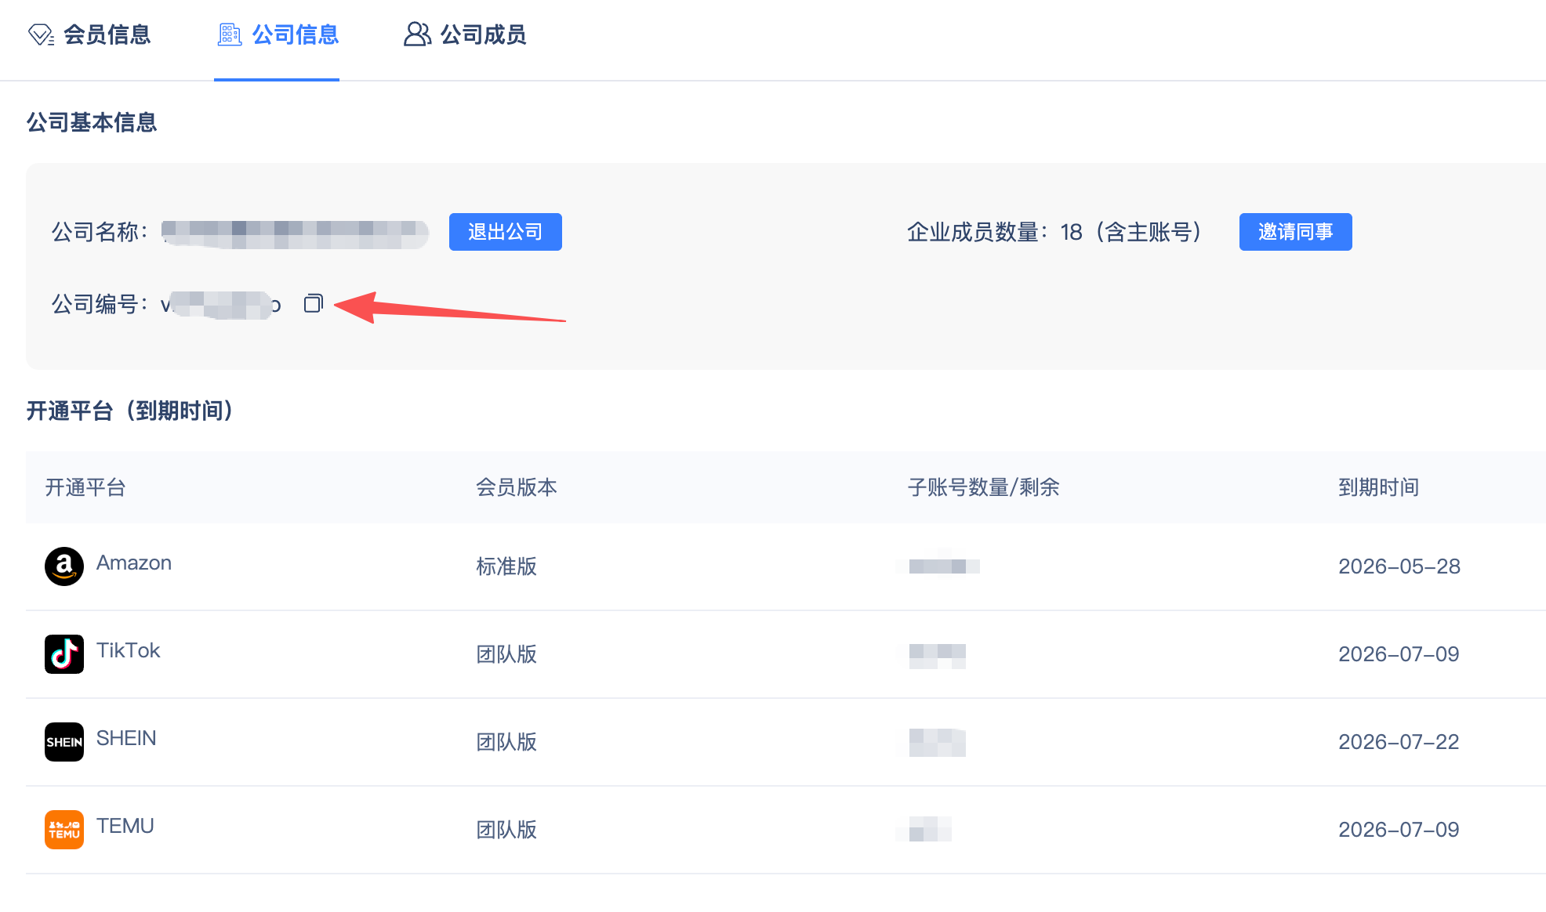The width and height of the screenshot is (1546, 912).
Task: Click the building icon beside 公司信息
Action: [x=229, y=35]
